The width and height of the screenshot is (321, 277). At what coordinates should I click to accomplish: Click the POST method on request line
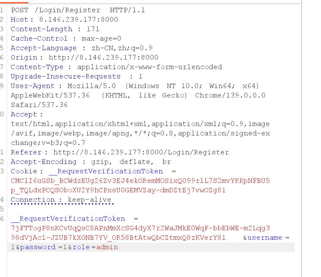pyautogui.click(x=20, y=10)
